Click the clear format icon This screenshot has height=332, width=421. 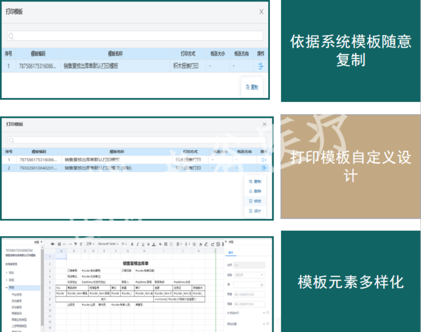click(x=81, y=244)
